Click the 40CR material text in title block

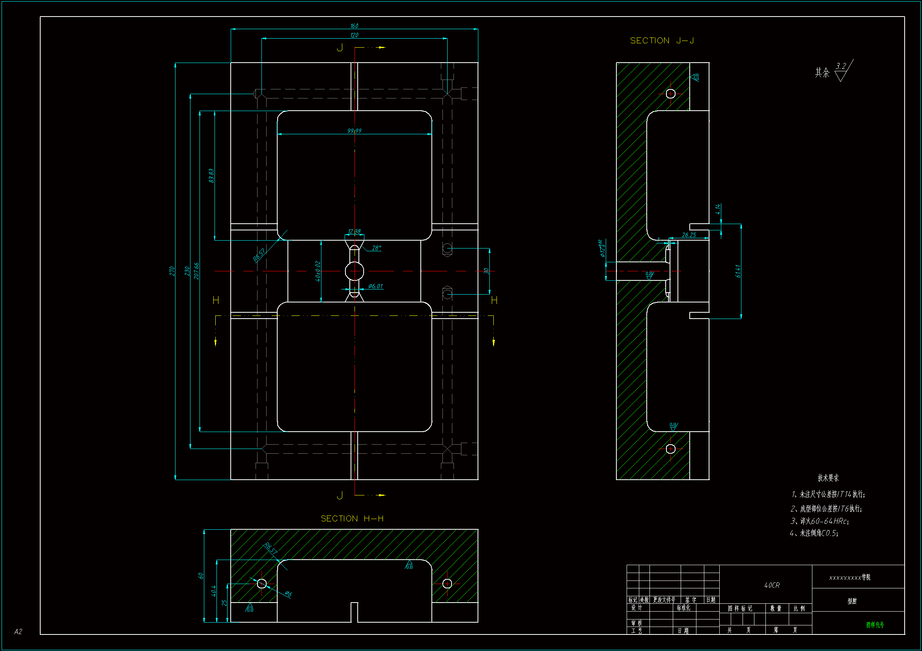tap(772, 585)
